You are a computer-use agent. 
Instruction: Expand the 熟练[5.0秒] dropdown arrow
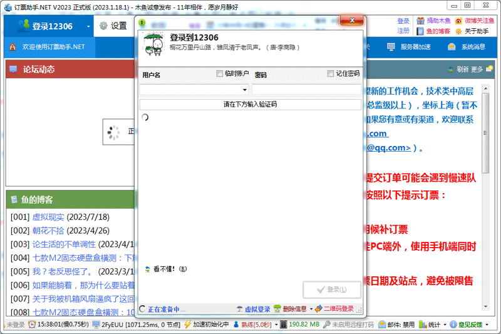pos(276,325)
